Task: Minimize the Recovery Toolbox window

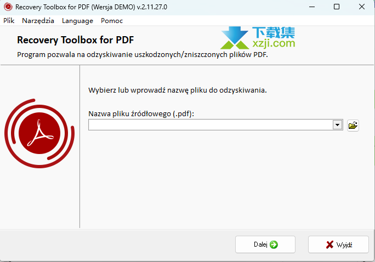Action: [x=312, y=7]
